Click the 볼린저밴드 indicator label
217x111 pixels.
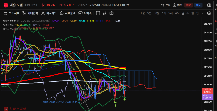pyautogui.click(x=8, y=29)
